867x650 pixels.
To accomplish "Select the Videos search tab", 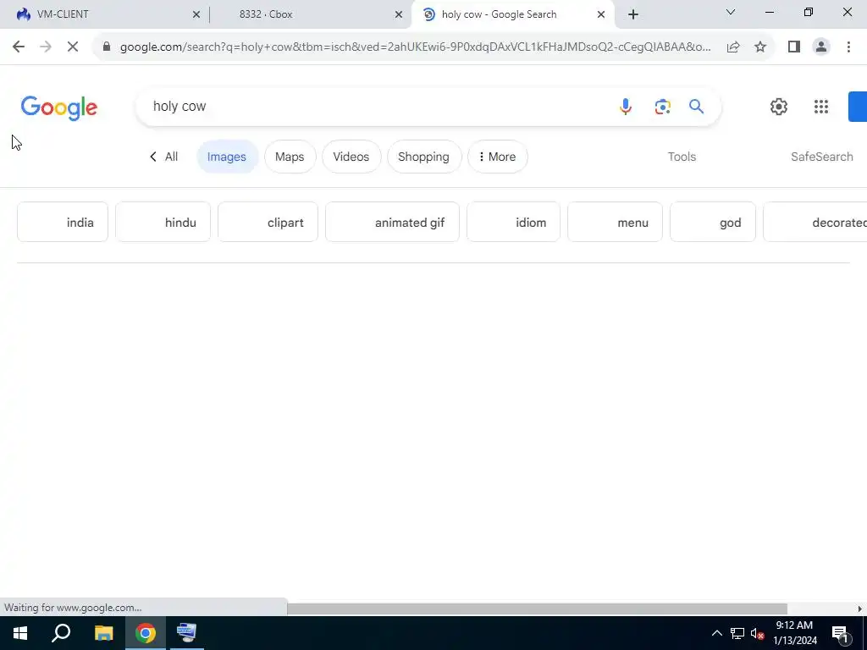I will click(x=351, y=157).
